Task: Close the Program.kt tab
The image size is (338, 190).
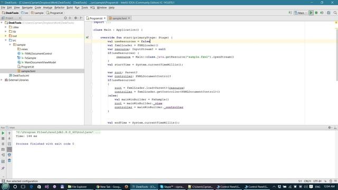Action: pos(105,18)
